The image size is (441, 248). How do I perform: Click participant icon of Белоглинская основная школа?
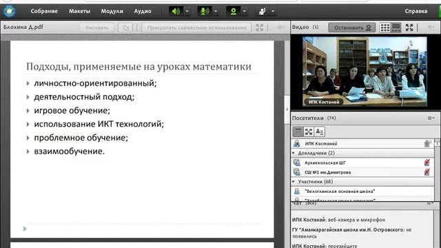[x=297, y=192]
